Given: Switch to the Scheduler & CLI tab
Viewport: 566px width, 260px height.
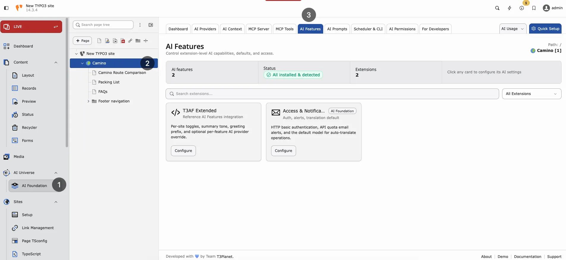Looking at the screenshot, I should coord(368,29).
